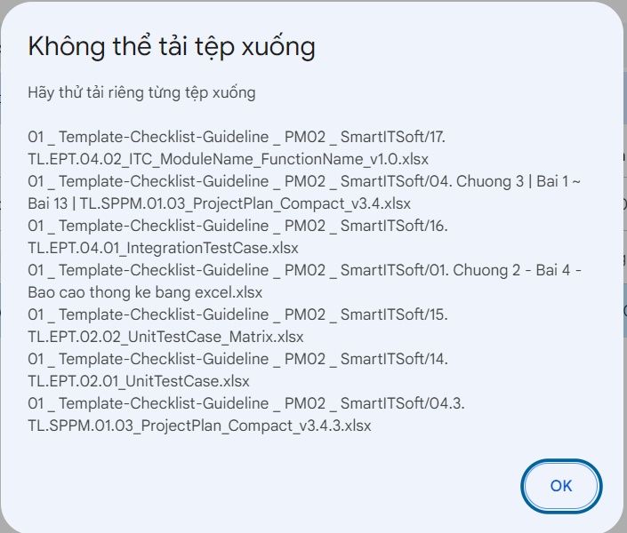
Task: Select "Bai 13 | TL.SPPM.01.03_ProjectPlan_Compact_v3.4.xlsx" text
Action: (219, 204)
